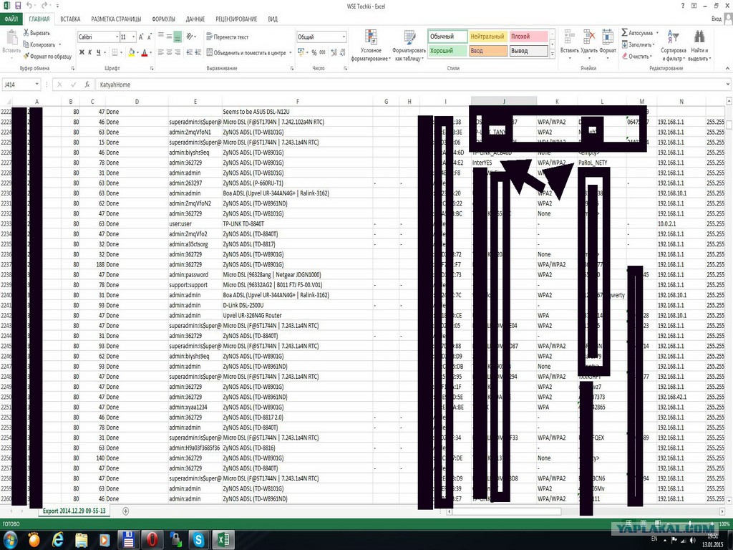
Task: Click the Автосумма sigma icon
Action: [624, 33]
